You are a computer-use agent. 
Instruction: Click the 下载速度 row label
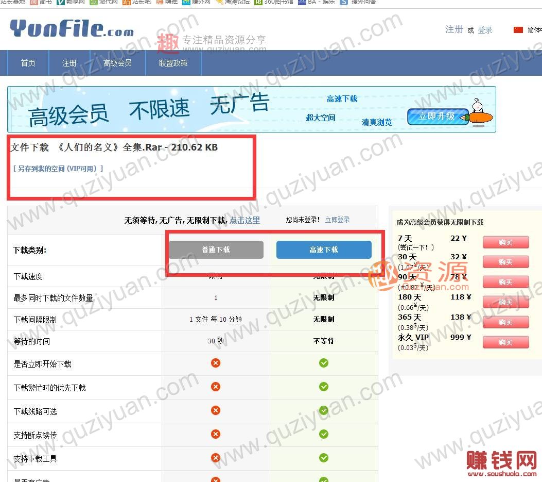tap(28, 276)
